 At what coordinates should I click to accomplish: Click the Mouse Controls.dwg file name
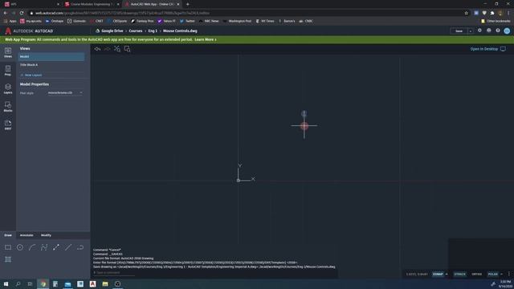coord(180,31)
